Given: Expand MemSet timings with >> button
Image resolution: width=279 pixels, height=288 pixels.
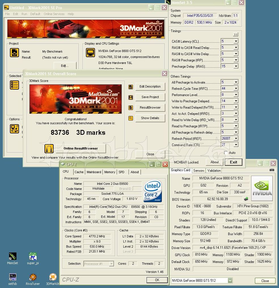Looking at the screenshot, I should 236,34.
